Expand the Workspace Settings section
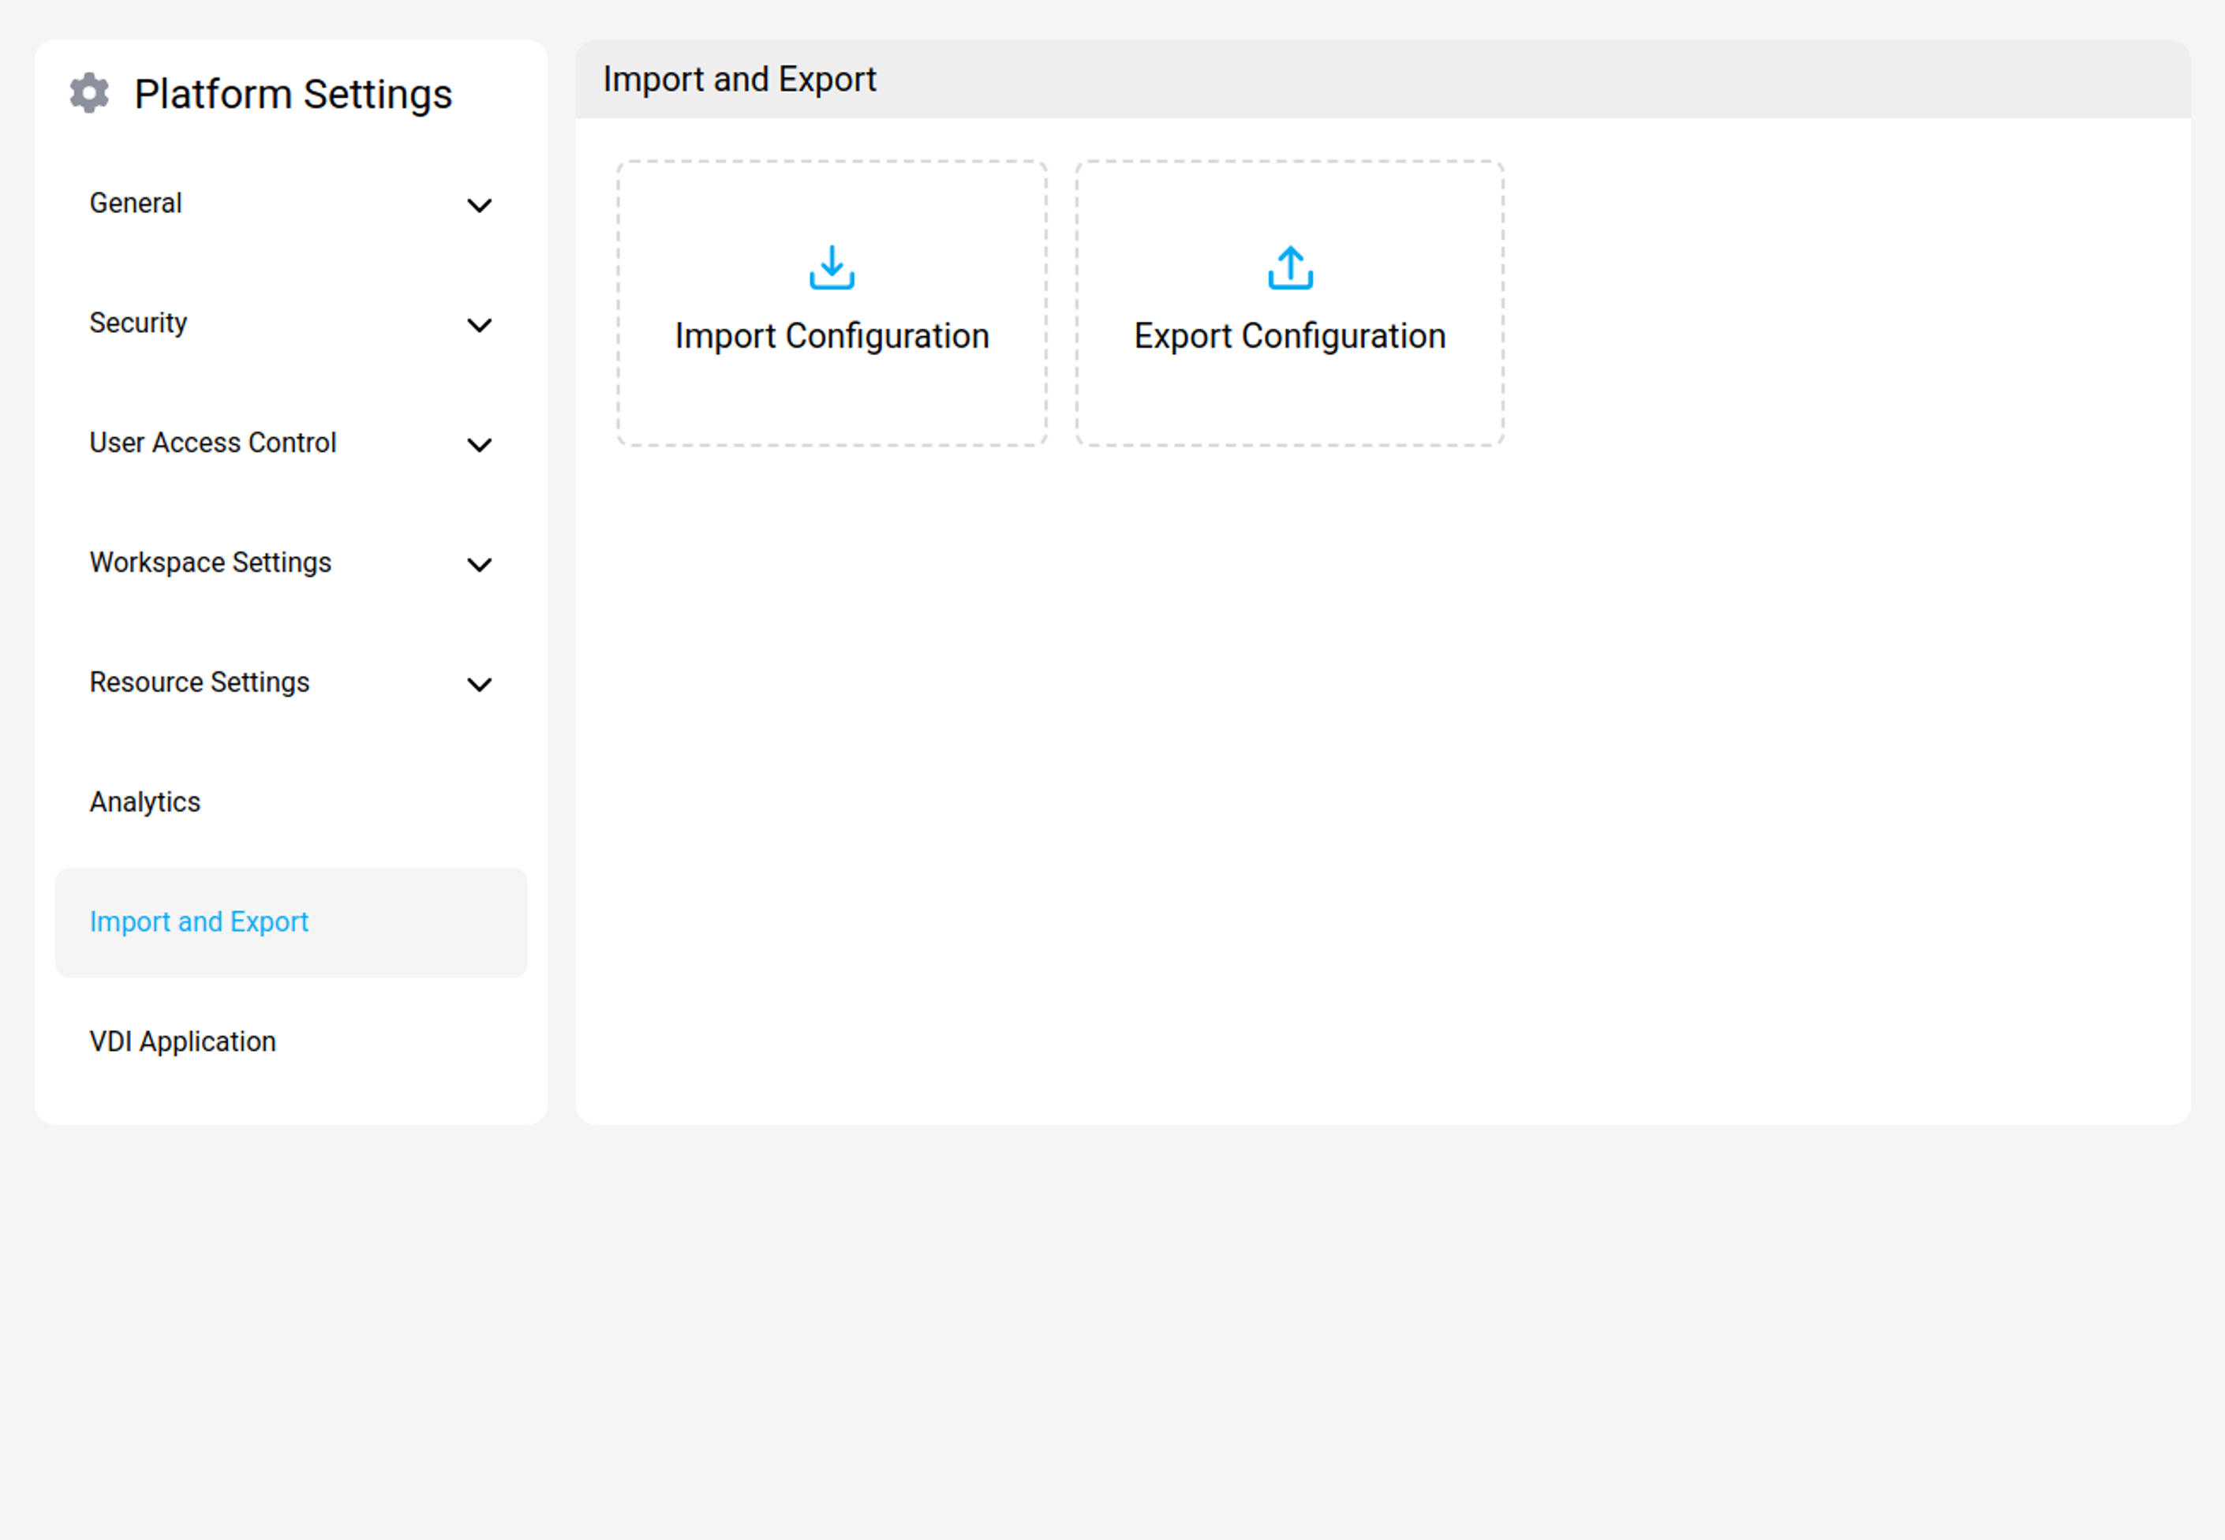Viewport: 2225px width, 1540px height. pos(480,564)
